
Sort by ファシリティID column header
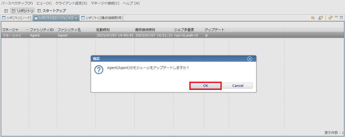coord(43,30)
